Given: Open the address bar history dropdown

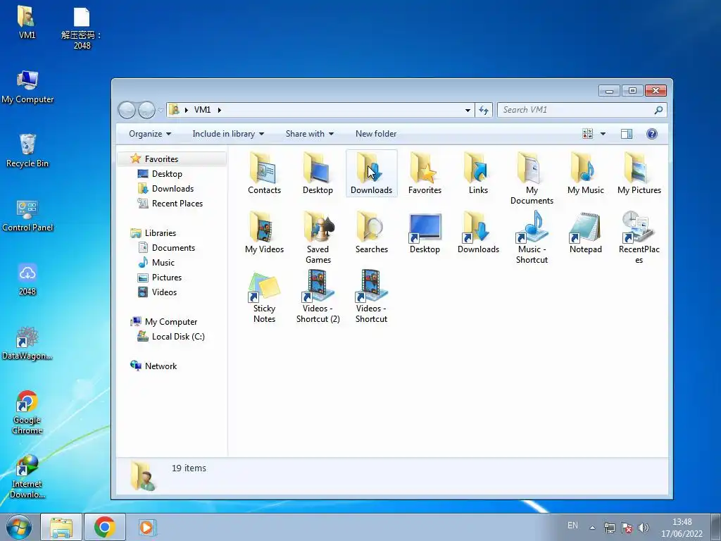Looking at the screenshot, I should [468, 111].
